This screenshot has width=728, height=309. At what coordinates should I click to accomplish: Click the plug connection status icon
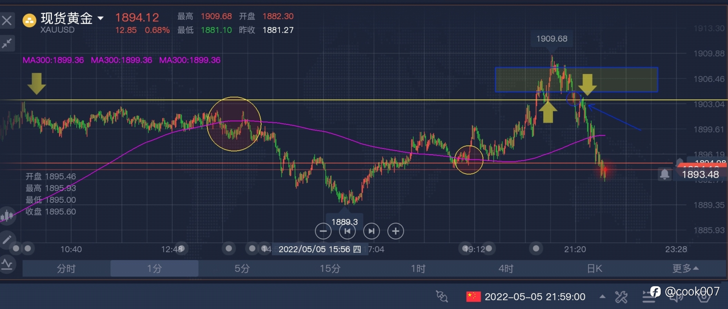(442, 296)
